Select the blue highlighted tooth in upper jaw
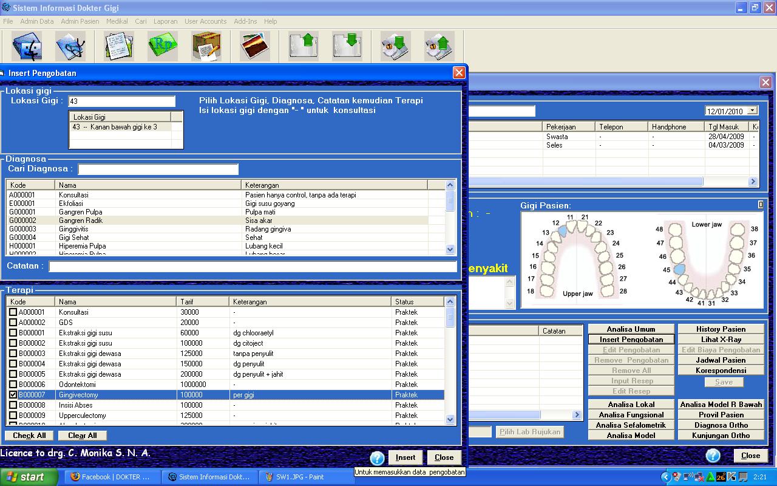 tap(563, 230)
